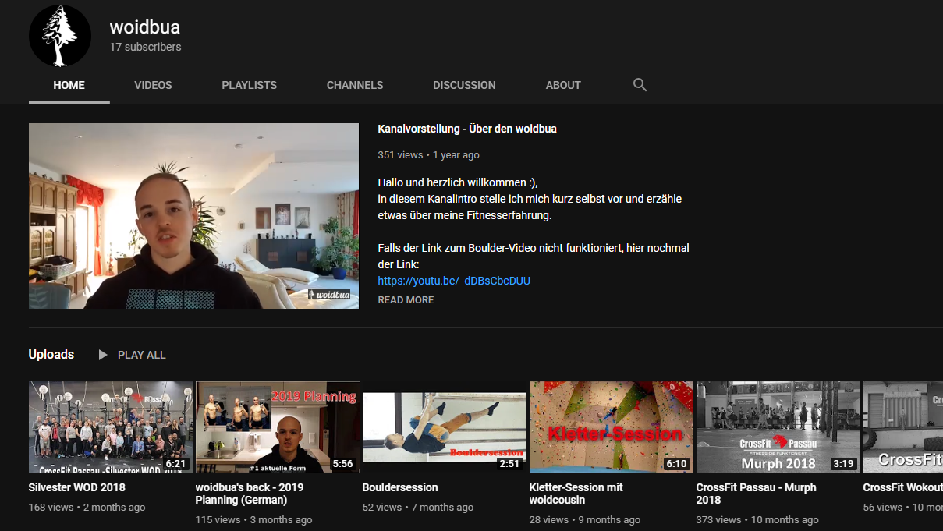The height and width of the screenshot is (531, 943).
Task: Click the woidbua channel name heading
Action: click(x=145, y=27)
